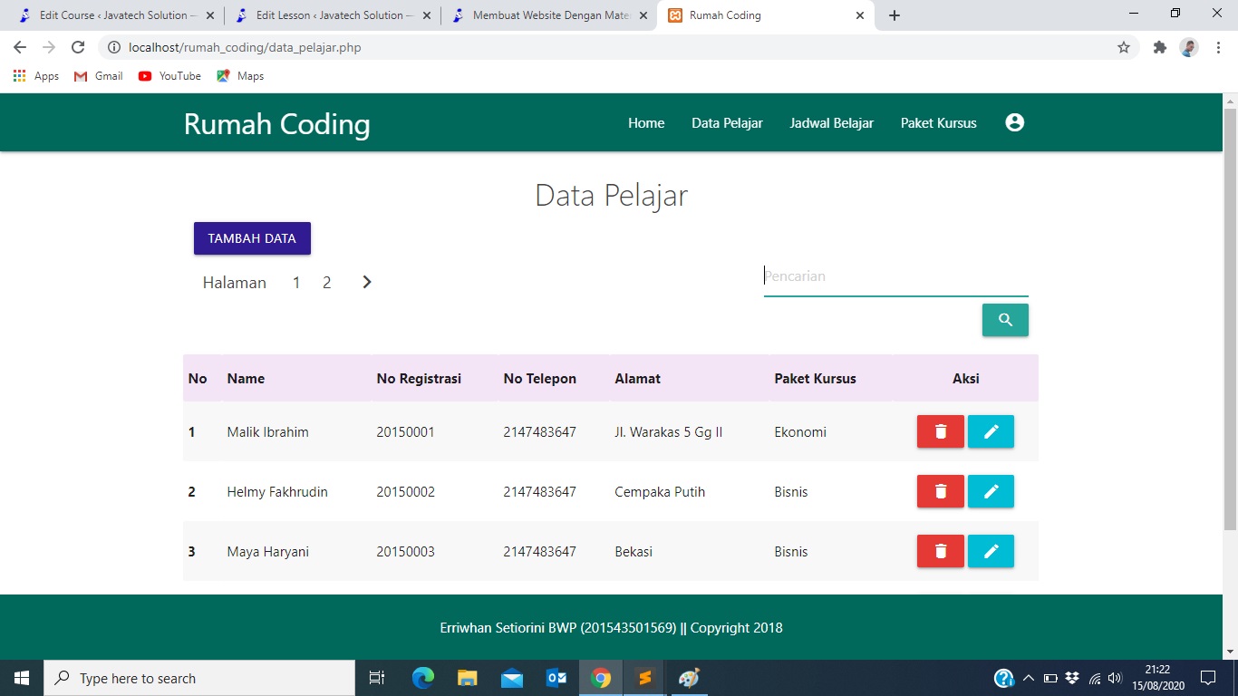The image size is (1238, 696).
Task: Open Chrome's three-dot menu
Action: (x=1217, y=47)
